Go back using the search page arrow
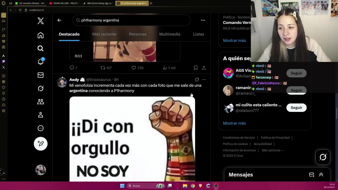The image size is (338, 190). 59,20
